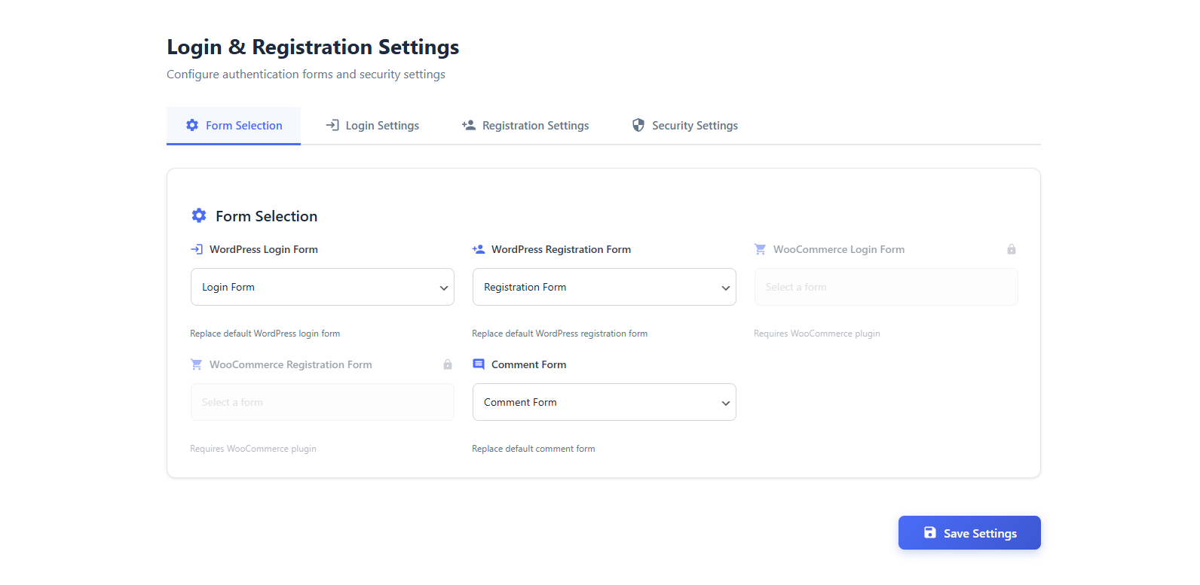The height and width of the screenshot is (585, 1200).
Task: Open the WordPress Login Form dropdown
Action: [x=323, y=287]
